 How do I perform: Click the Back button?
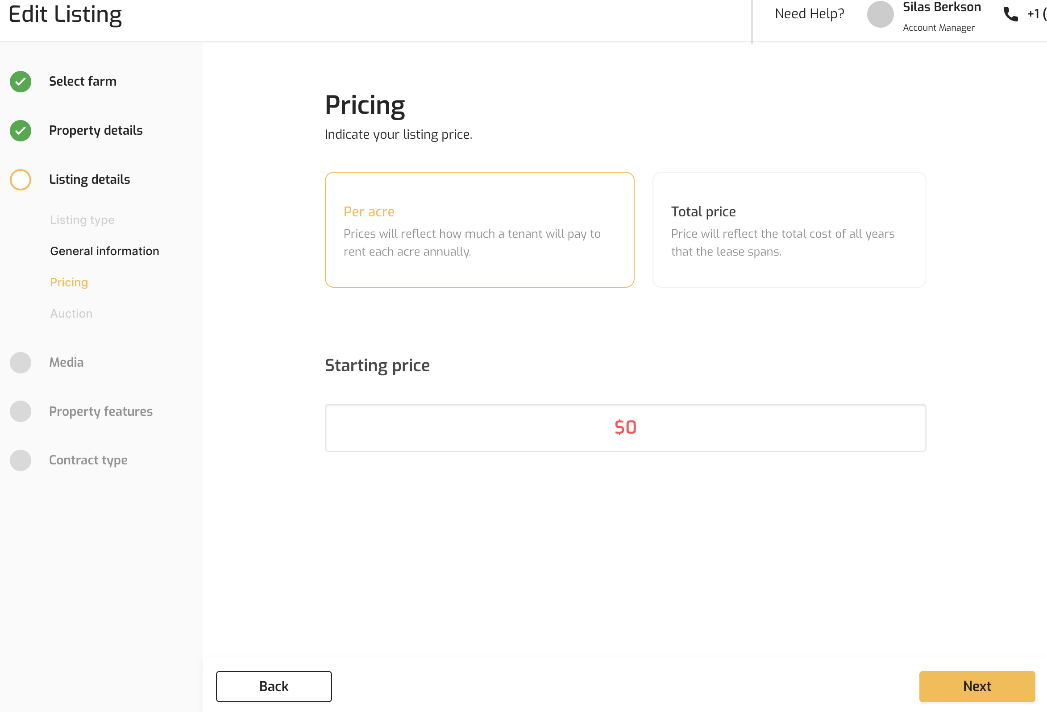click(274, 686)
